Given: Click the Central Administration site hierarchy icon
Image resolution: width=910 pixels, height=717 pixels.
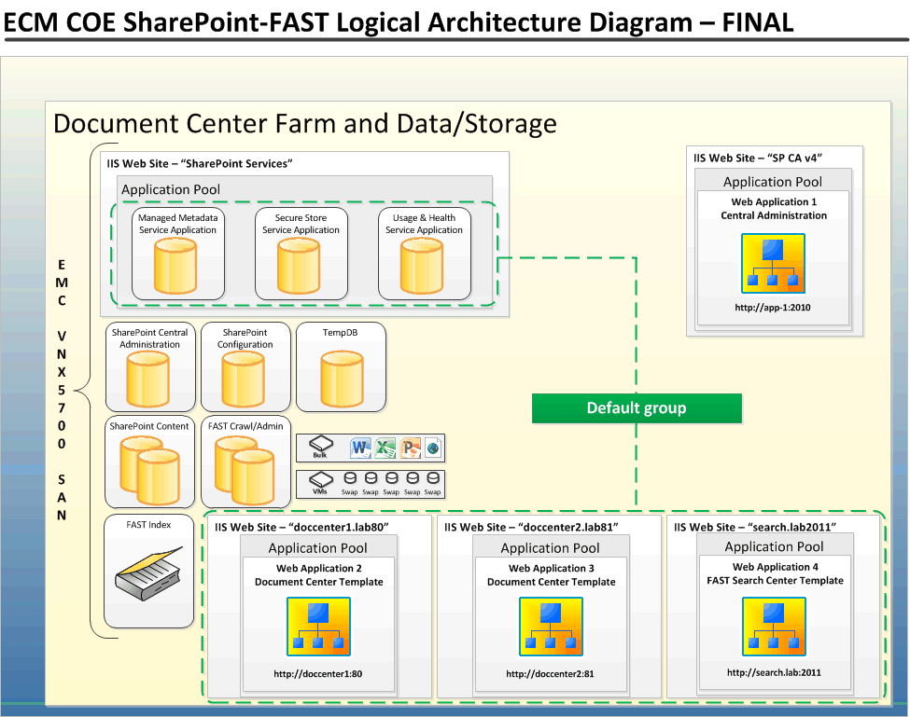Looking at the screenshot, I should point(773,264).
